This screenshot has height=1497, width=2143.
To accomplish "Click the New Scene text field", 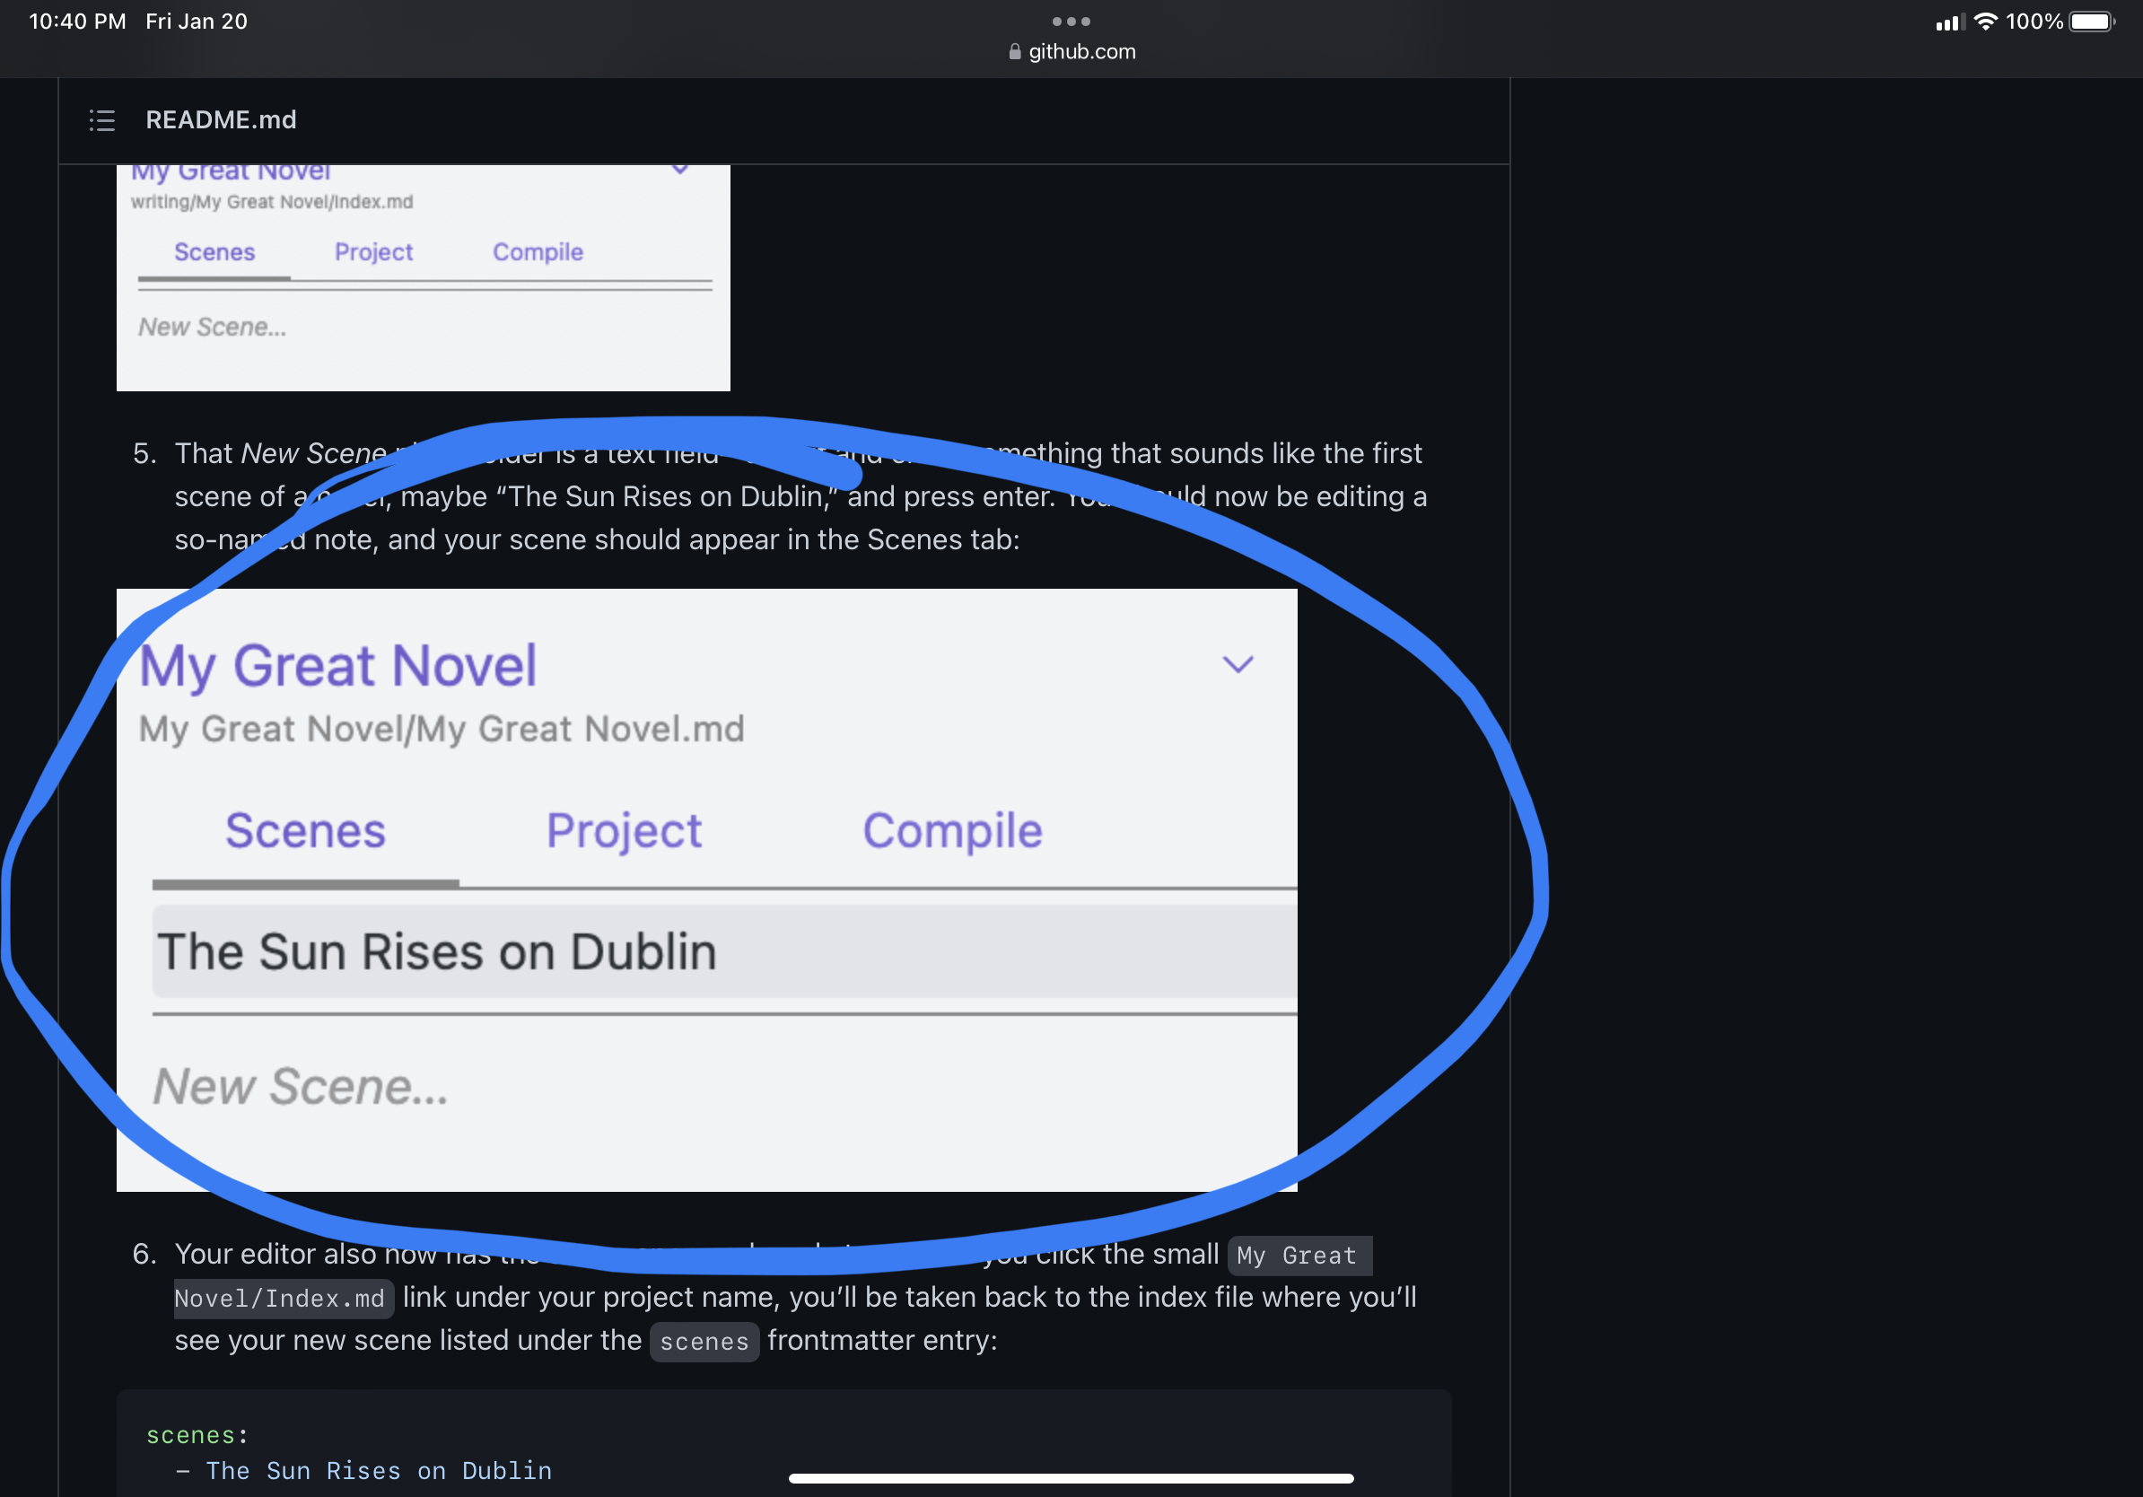I will point(300,1084).
